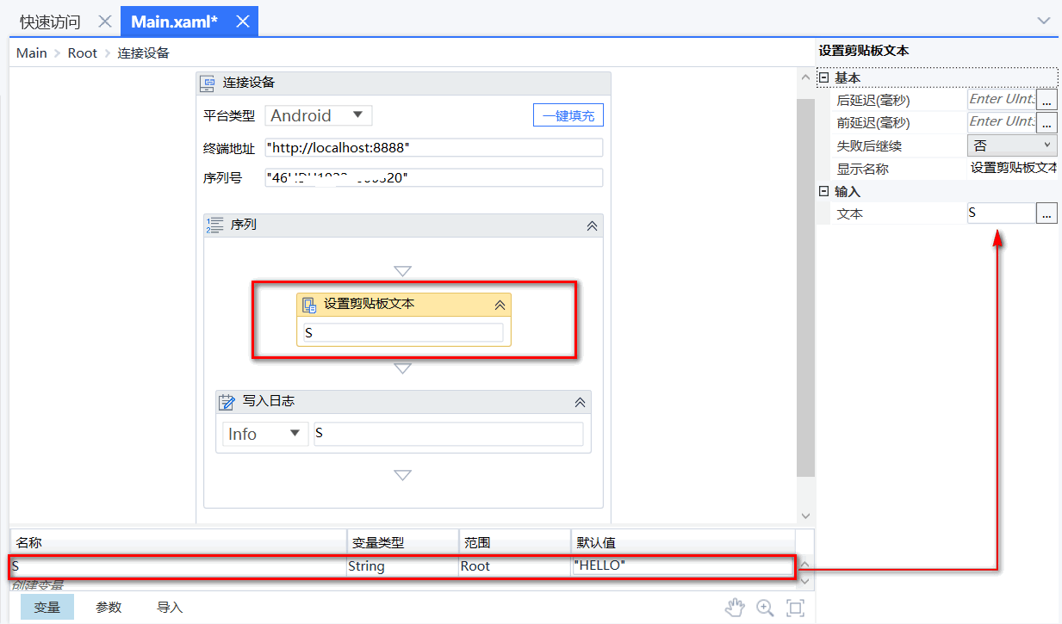Open the 变量 panel tab

pos(47,607)
